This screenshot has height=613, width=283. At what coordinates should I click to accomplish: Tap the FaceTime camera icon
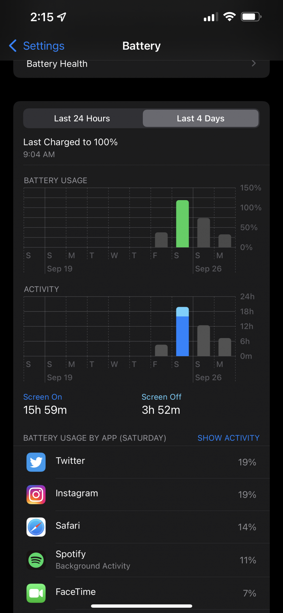[x=36, y=593]
